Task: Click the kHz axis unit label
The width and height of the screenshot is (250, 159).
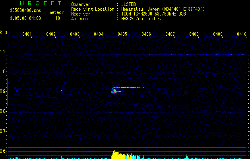Action: tap(4, 32)
